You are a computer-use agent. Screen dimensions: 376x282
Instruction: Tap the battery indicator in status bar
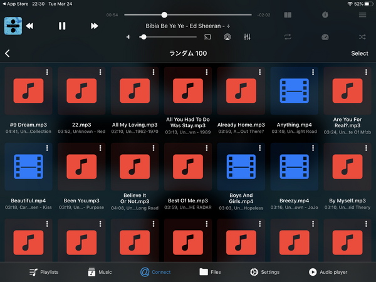(x=368, y=4)
